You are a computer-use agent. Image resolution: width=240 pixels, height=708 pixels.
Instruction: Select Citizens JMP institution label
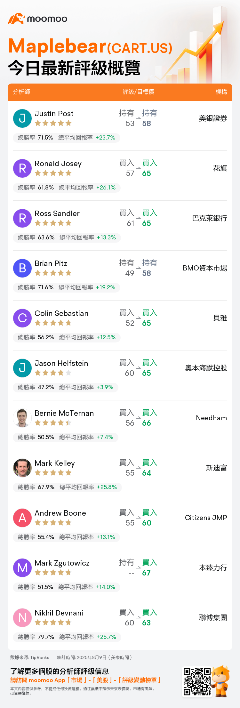[206, 518]
